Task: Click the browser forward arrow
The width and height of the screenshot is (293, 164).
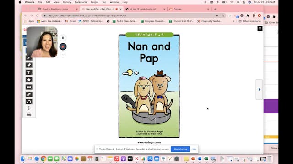Action: point(32,15)
